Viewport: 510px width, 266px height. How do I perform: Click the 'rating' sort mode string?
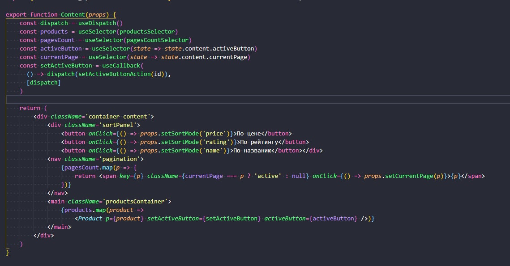pyautogui.click(x=216, y=142)
